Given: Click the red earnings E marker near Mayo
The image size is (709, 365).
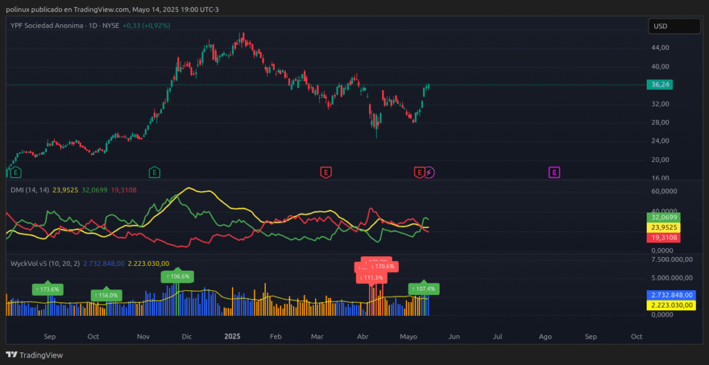Looking at the screenshot, I should (x=420, y=172).
